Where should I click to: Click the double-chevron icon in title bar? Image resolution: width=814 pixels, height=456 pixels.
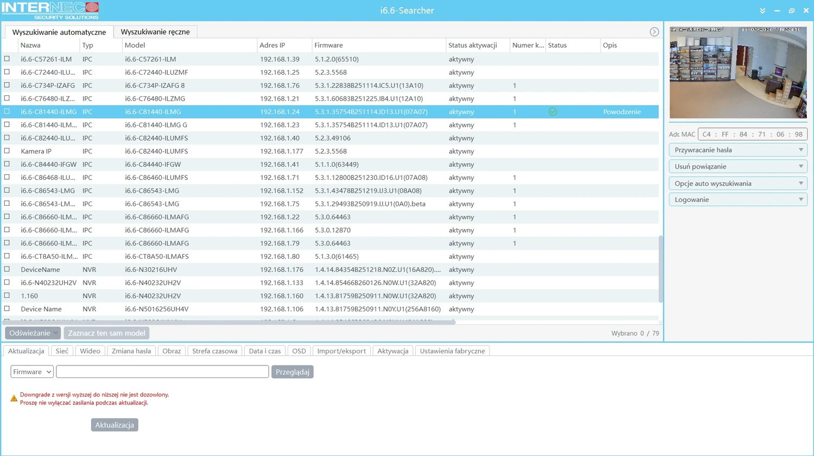(x=762, y=11)
